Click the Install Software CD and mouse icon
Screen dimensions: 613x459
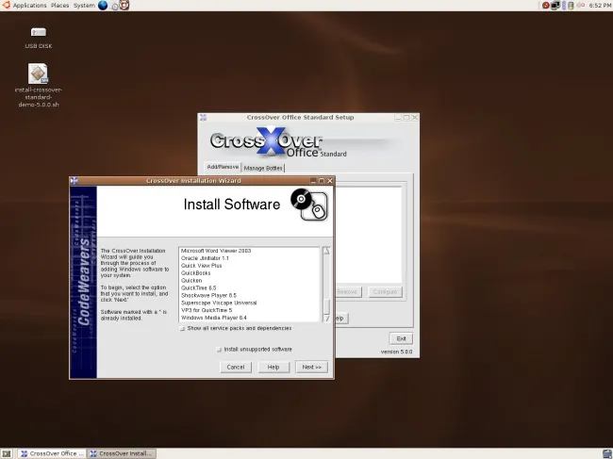tap(309, 205)
